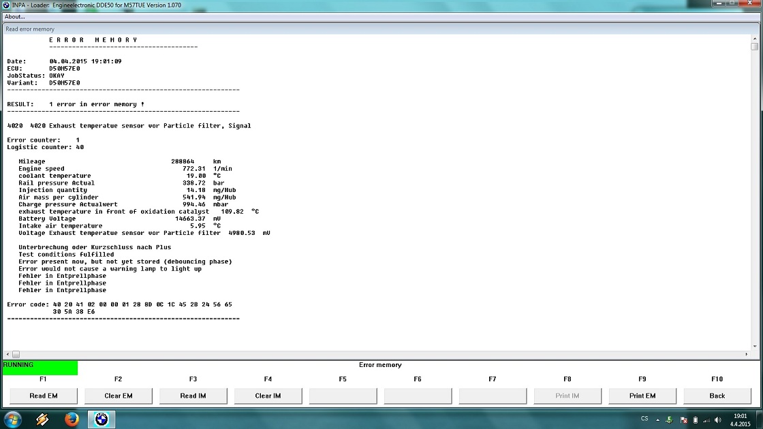763x429 pixels.
Task: Click the 'Logistic counter: 40' line
Action: (x=45, y=147)
